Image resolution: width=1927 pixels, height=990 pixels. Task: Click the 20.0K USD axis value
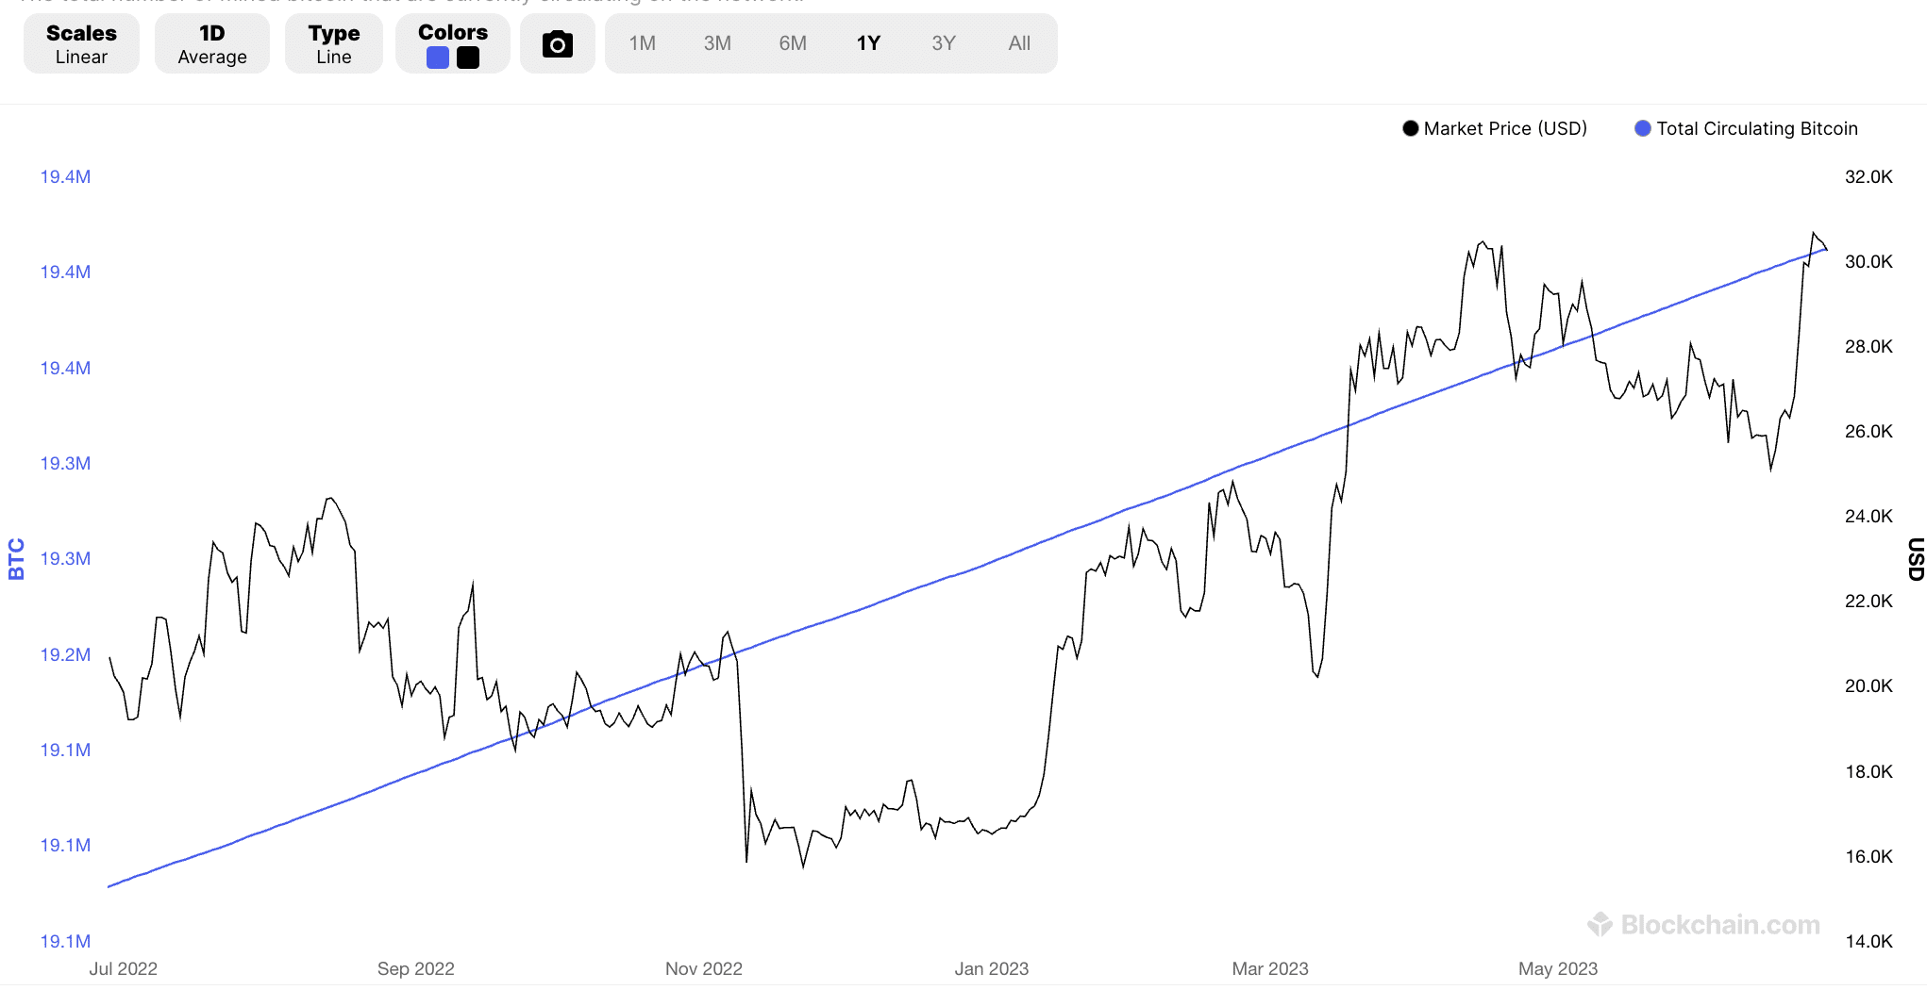(1868, 685)
